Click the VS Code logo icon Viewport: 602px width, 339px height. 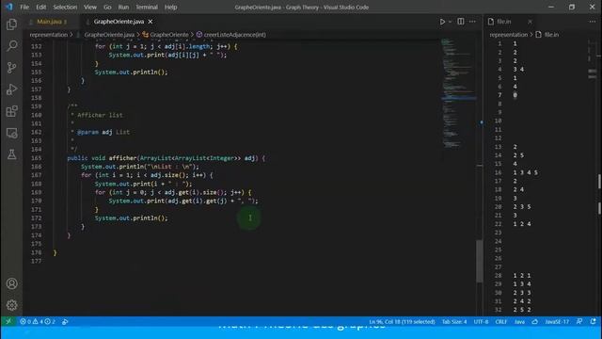[x=8, y=7]
